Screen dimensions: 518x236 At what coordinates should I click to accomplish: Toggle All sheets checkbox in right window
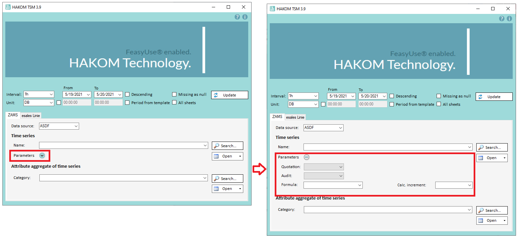coord(439,104)
